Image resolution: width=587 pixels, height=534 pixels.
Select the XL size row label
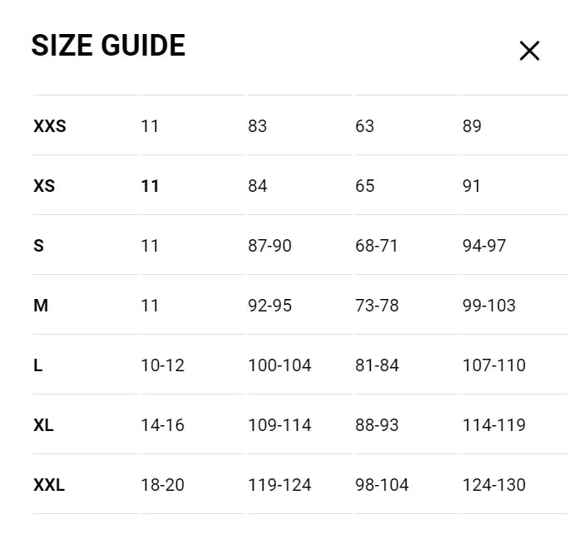click(44, 426)
